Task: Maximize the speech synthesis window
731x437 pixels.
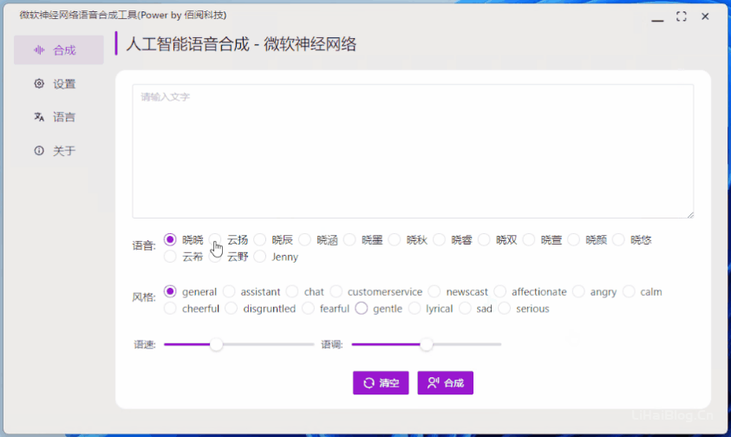Action: [681, 16]
